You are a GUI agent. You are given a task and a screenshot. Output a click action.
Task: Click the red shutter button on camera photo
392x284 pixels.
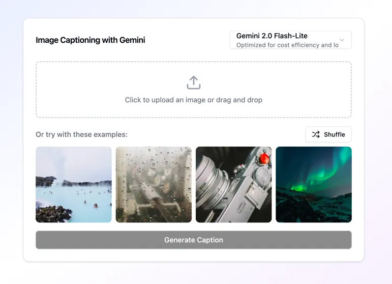263,159
